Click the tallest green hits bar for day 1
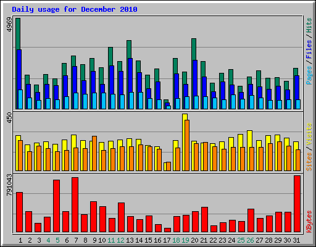Screen dimensions: 316x247 (18, 34)
